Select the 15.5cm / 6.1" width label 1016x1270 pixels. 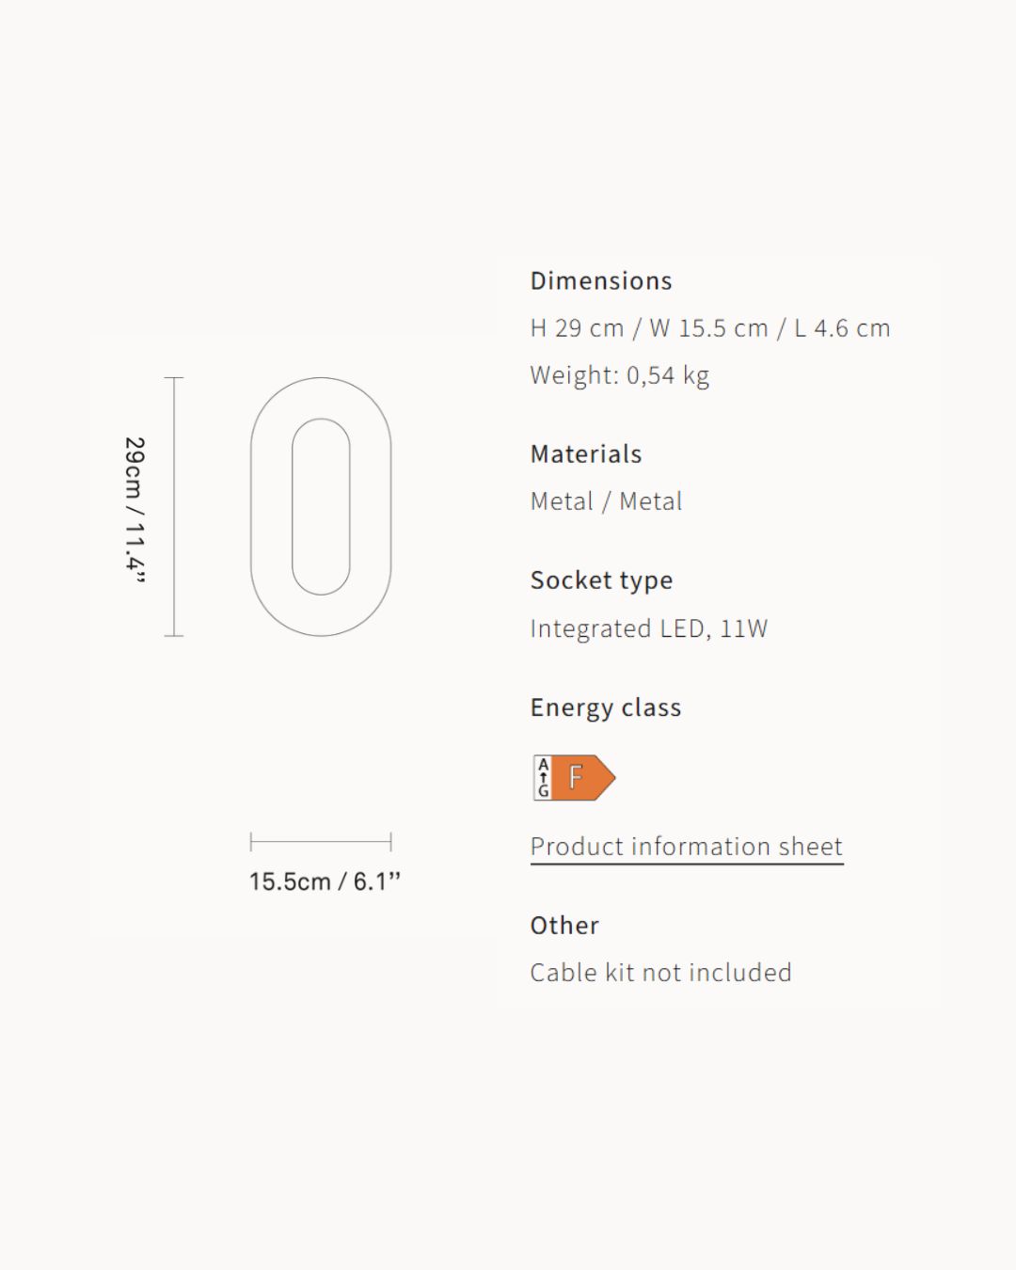(325, 881)
